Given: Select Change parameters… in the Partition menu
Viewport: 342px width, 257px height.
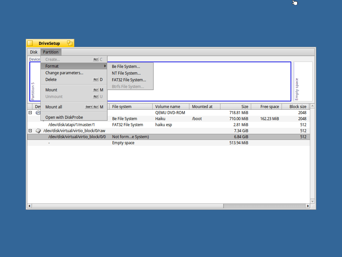Looking at the screenshot, I should coord(74,73).
